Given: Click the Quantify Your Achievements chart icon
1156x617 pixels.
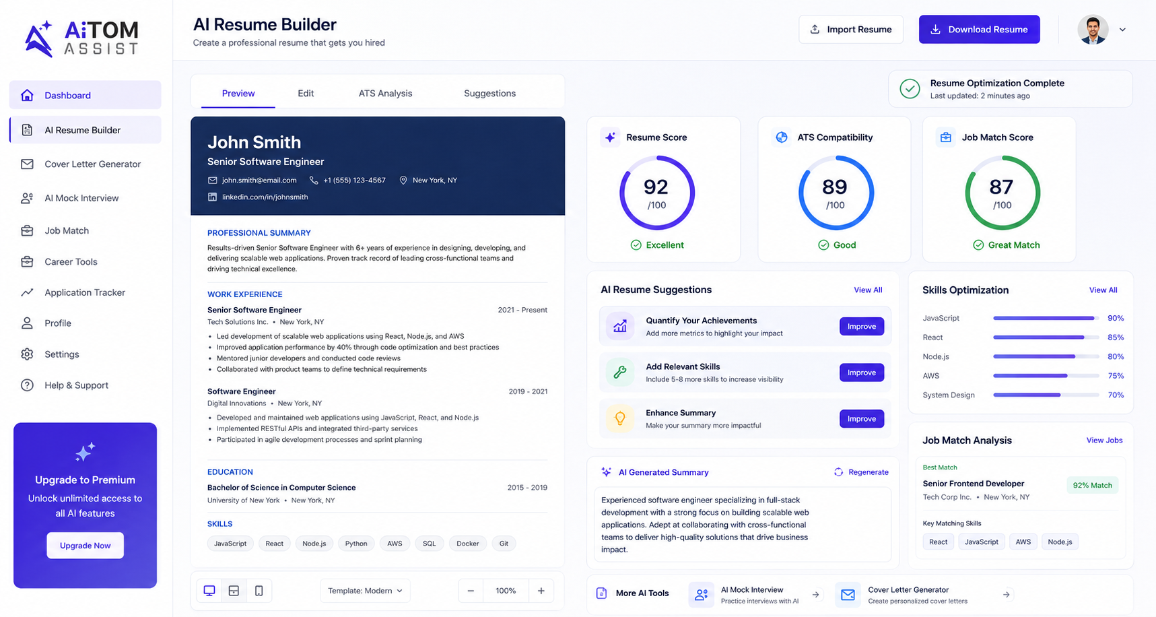Looking at the screenshot, I should pyautogui.click(x=620, y=326).
